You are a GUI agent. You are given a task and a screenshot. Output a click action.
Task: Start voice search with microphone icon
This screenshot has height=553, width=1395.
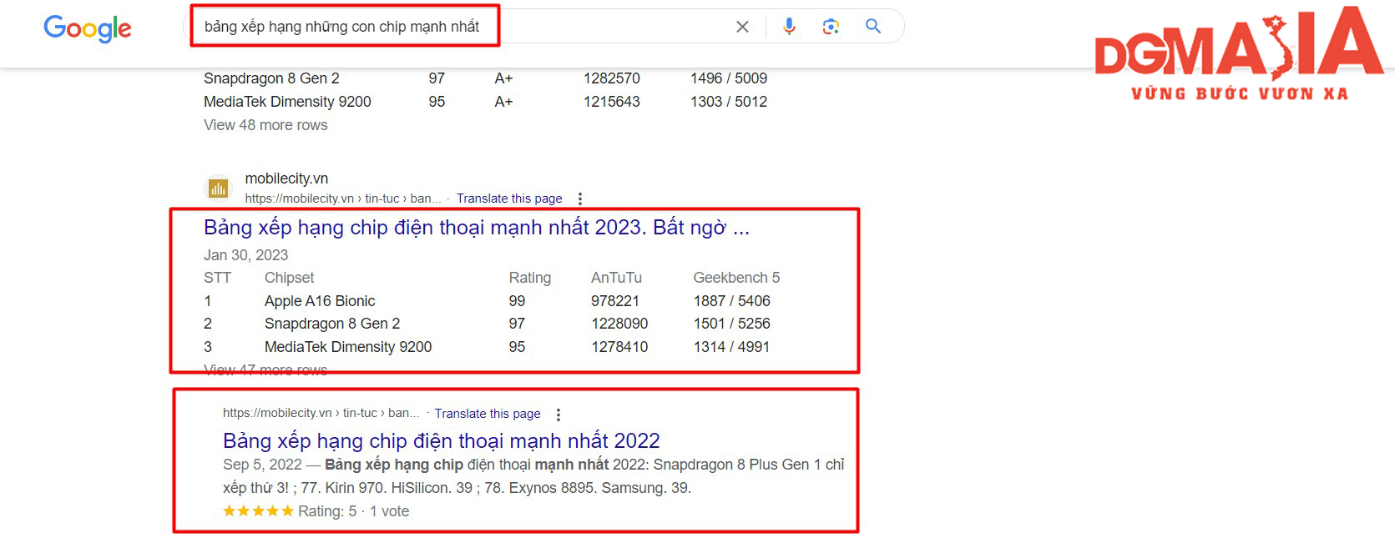pyautogui.click(x=789, y=27)
